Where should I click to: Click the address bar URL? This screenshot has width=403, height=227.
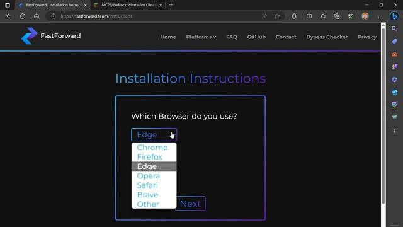tap(96, 16)
